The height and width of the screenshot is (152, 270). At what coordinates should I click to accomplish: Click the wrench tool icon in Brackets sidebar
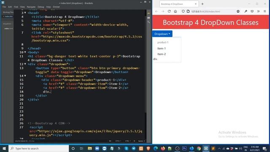pos(148,22)
